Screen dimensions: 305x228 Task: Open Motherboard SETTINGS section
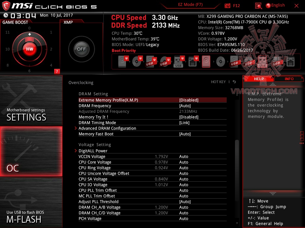click(31, 100)
